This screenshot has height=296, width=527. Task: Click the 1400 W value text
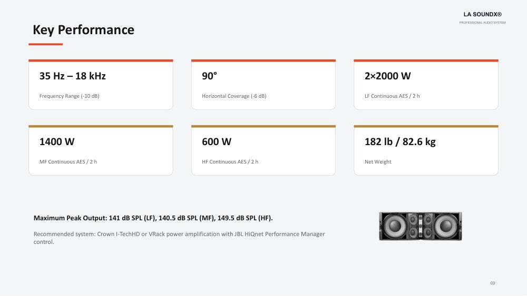pos(57,142)
